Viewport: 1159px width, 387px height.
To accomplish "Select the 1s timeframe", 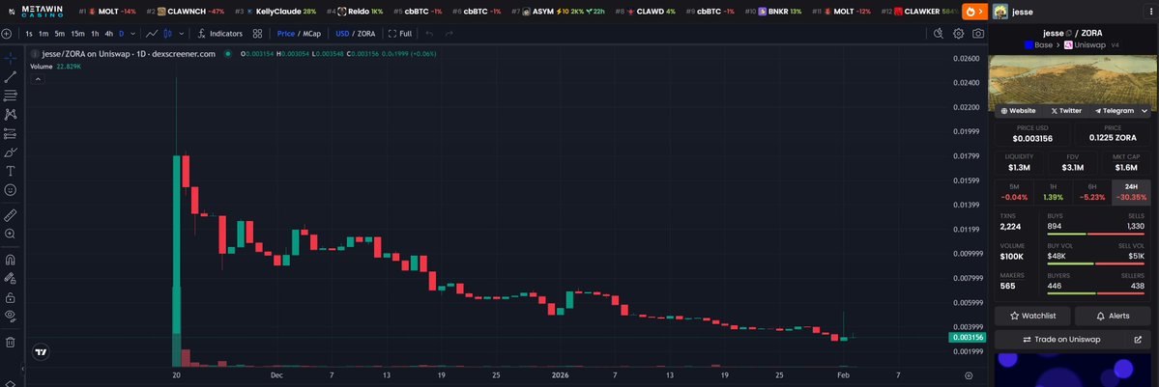I will [29, 34].
